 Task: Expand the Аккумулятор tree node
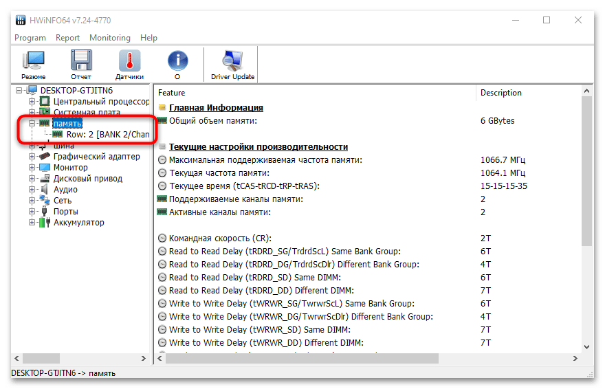[x=32, y=222]
